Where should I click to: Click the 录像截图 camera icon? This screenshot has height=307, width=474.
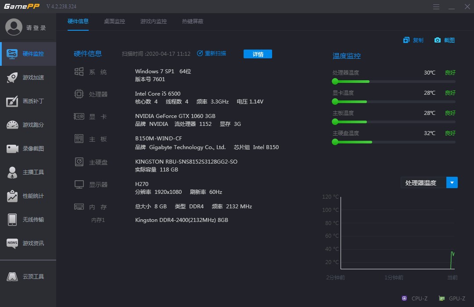[x=12, y=149]
